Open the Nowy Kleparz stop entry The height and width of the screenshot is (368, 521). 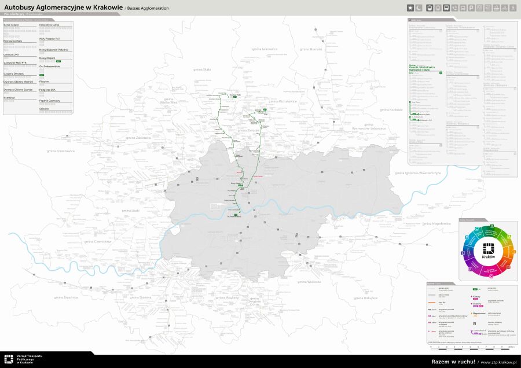pyautogui.click(x=47, y=58)
